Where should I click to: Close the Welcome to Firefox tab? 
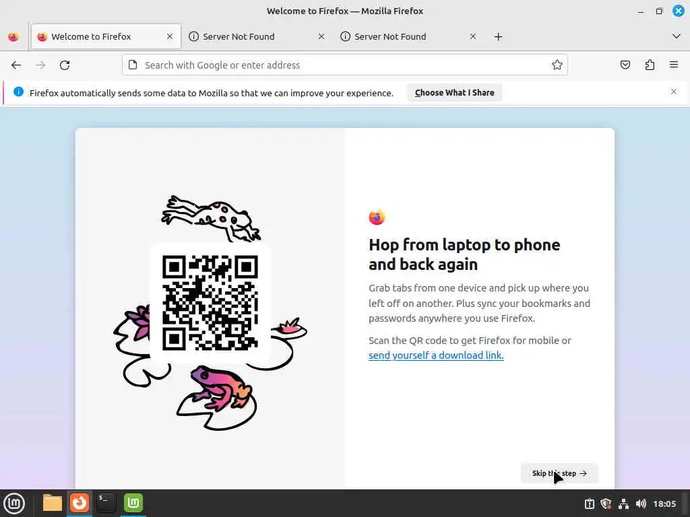click(169, 36)
